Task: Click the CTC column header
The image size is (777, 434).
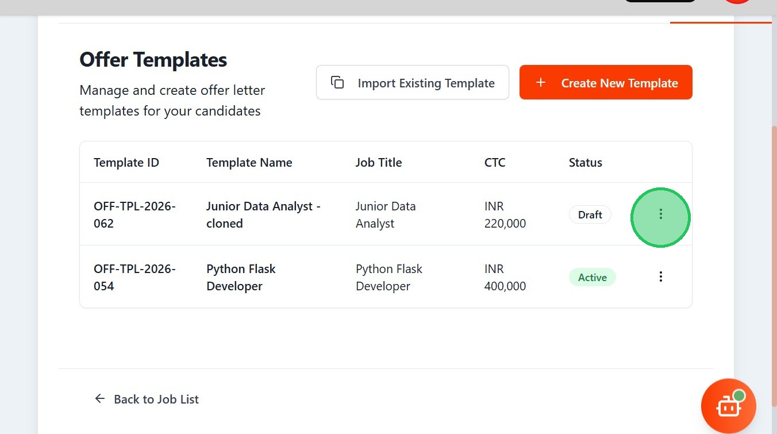Action: (x=495, y=163)
